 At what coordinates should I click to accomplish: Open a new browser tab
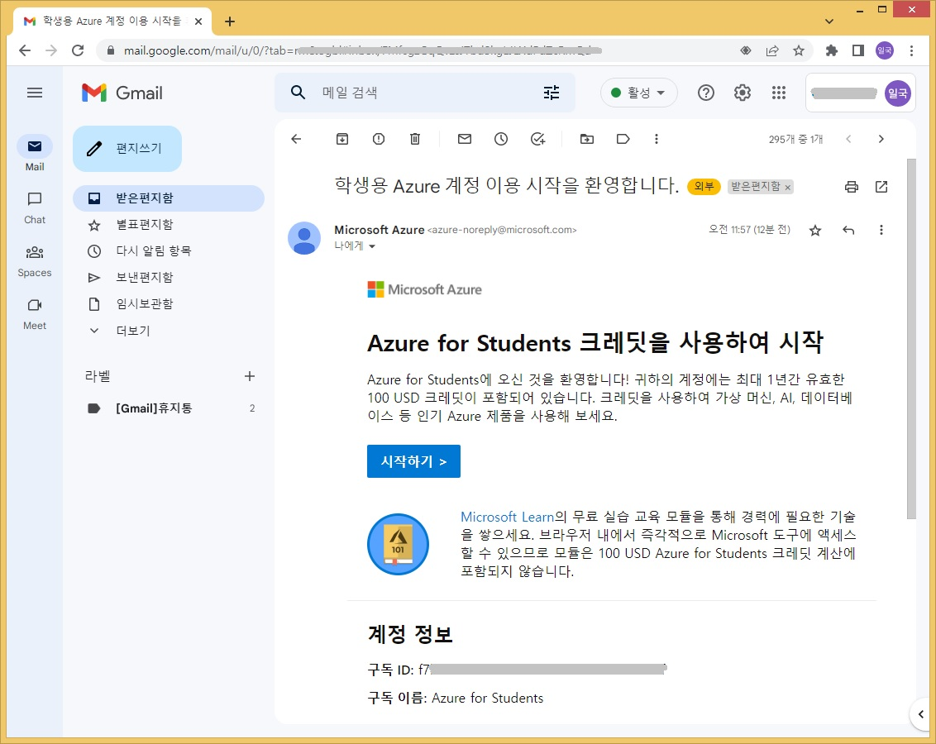click(x=230, y=21)
